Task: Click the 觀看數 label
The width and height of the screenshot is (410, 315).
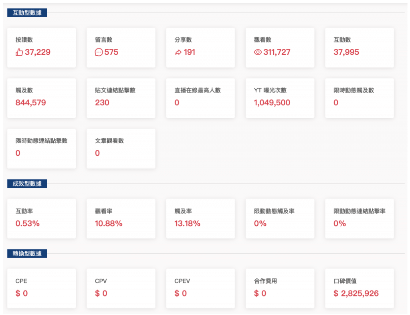Action: point(263,40)
